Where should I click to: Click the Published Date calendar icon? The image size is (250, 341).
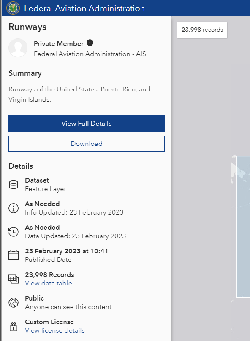point(14,255)
